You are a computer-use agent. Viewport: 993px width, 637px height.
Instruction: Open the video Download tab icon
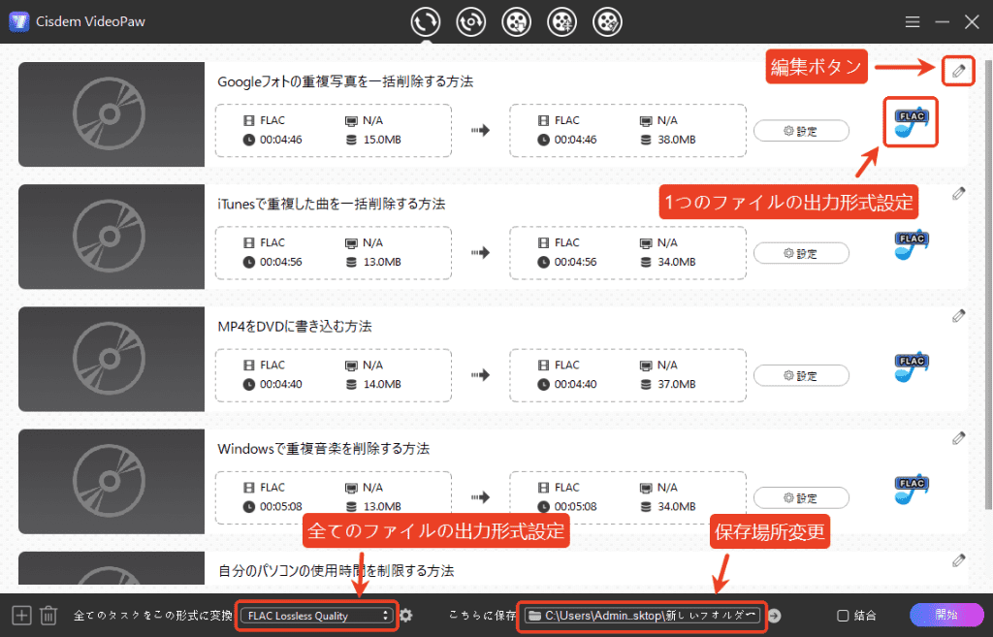click(x=517, y=21)
